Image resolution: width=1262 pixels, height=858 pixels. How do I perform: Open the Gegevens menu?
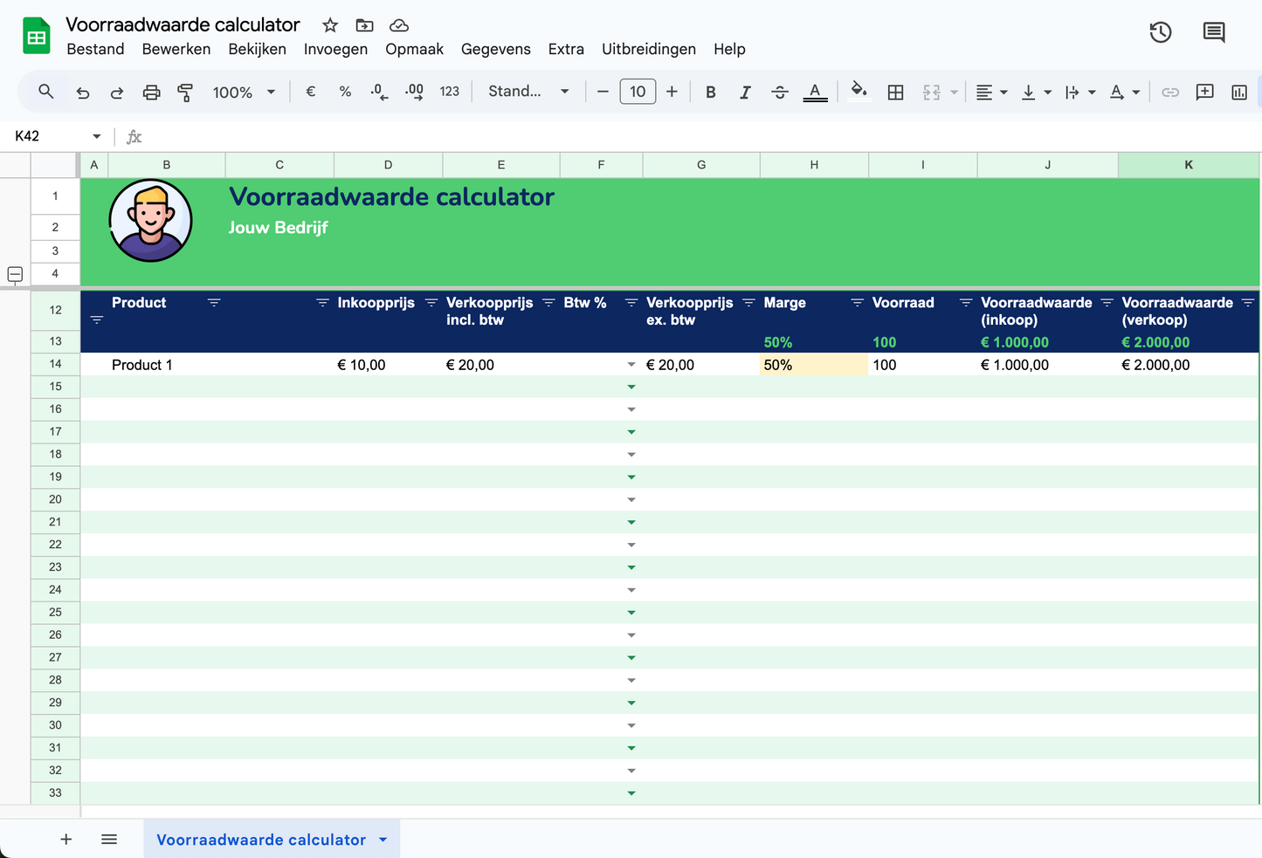coord(495,49)
